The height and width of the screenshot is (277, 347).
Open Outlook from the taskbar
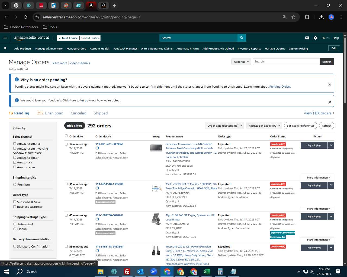coord(140,272)
